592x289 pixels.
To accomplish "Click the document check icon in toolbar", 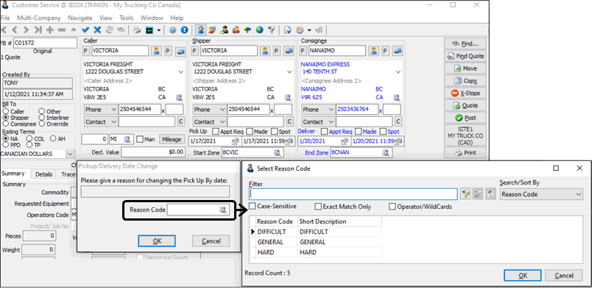I will pyautogui.click(x=288, y=30).
